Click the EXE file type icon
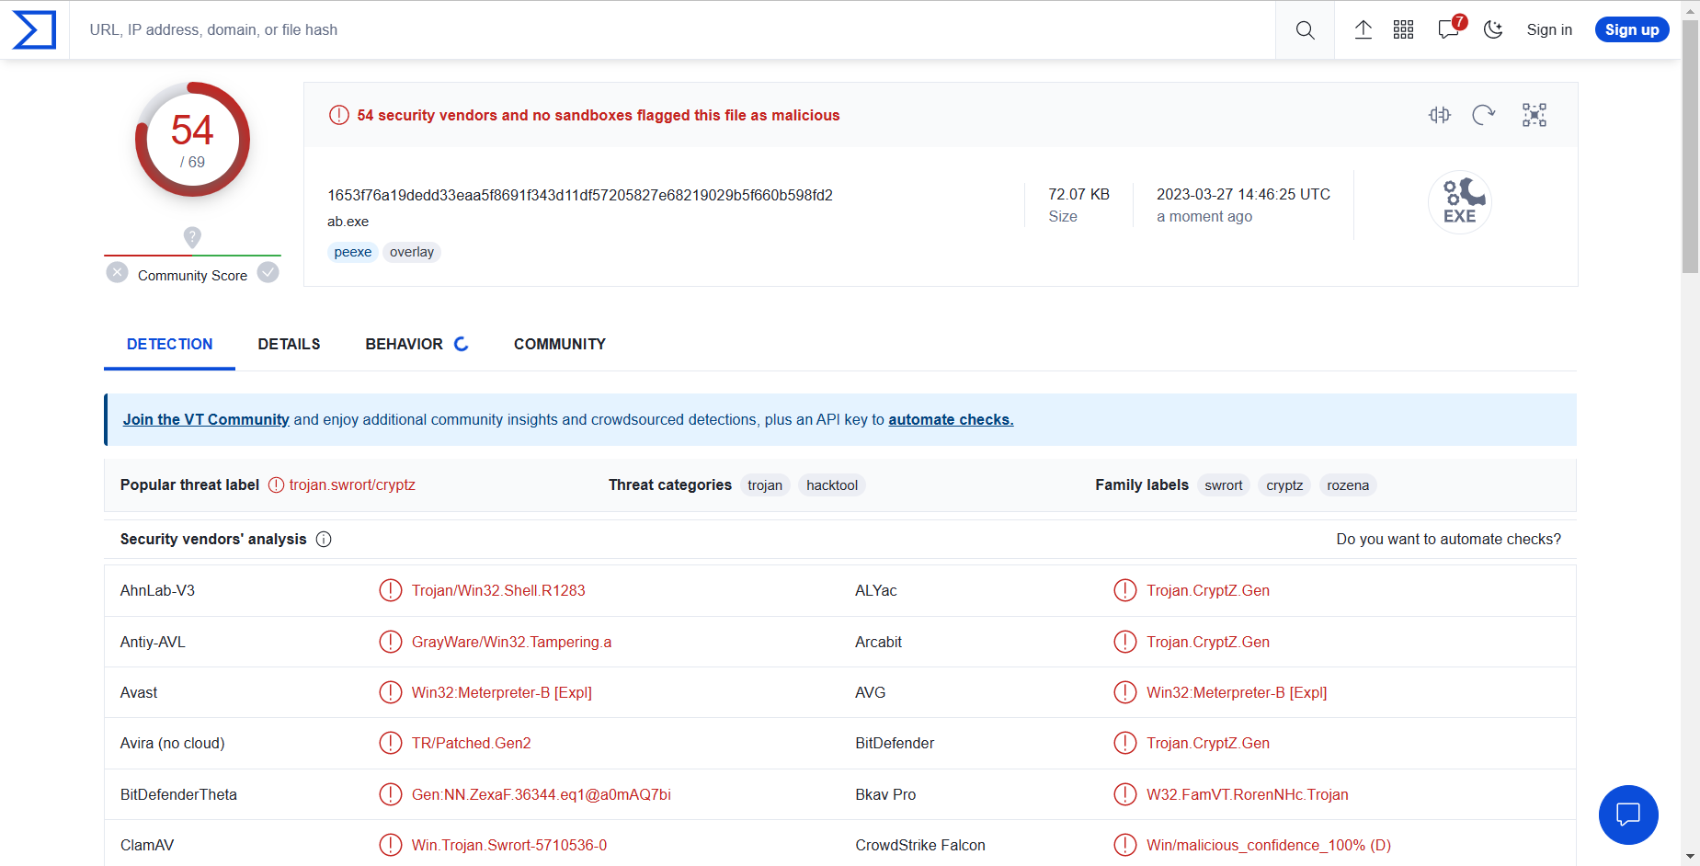 click(1460, 202)
